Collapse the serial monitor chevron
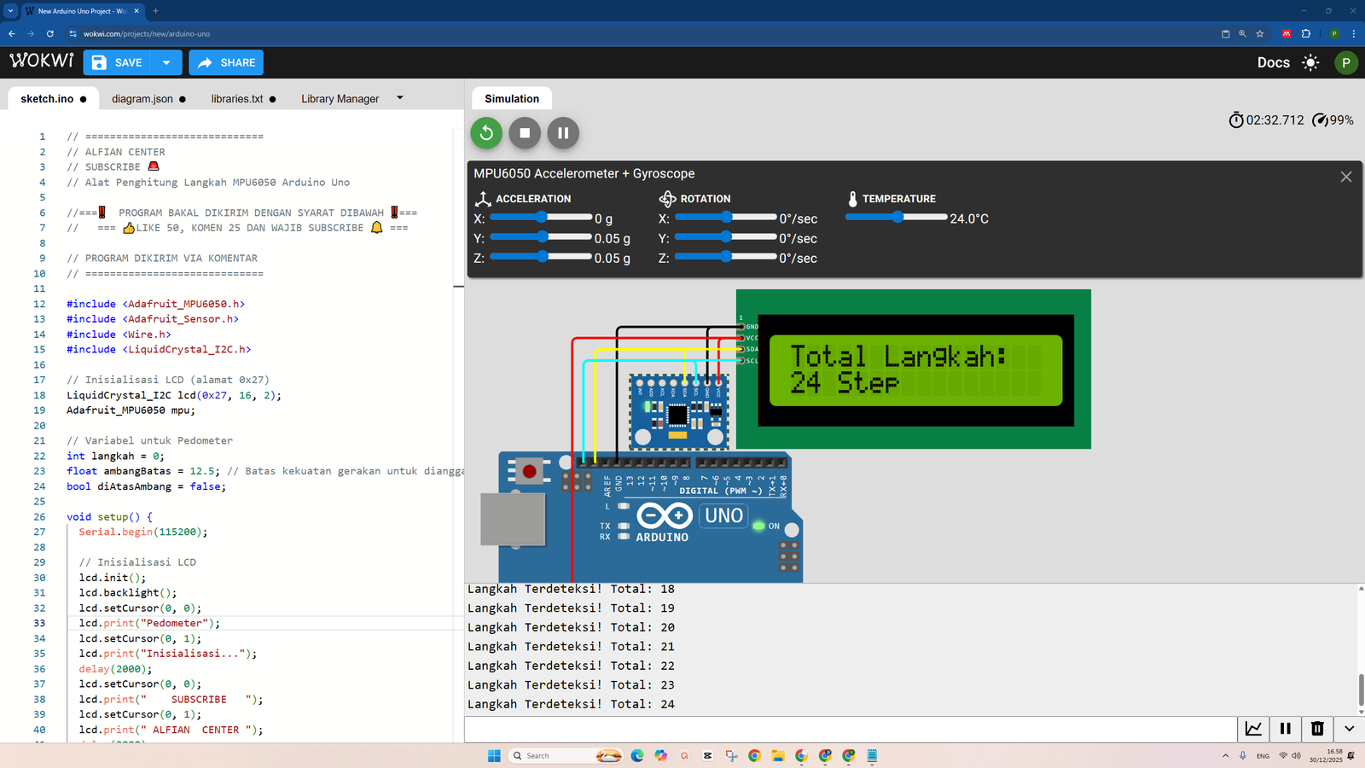 point(1349,729)
